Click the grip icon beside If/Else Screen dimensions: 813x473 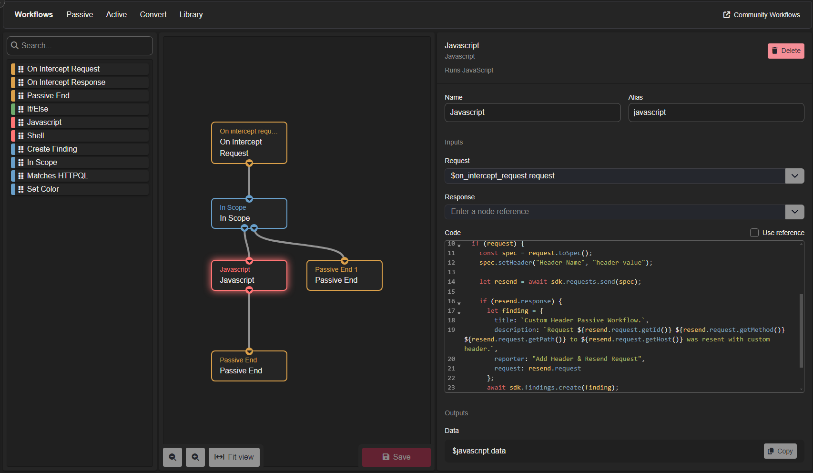tap(21, 109)
